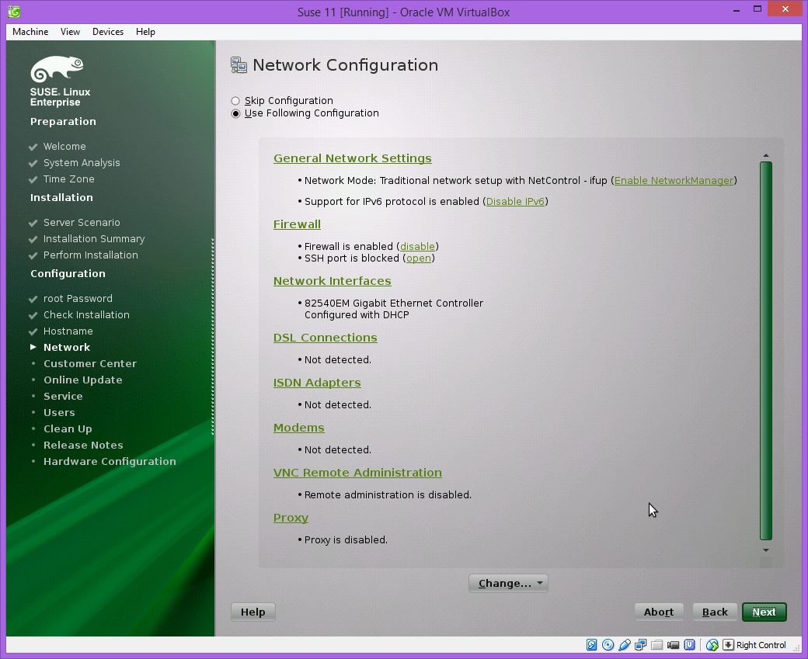Viewport: 808px width, 659px height.
Task: Click 82540EM Gigabit Ethernet Controller text
Action: 394,303
